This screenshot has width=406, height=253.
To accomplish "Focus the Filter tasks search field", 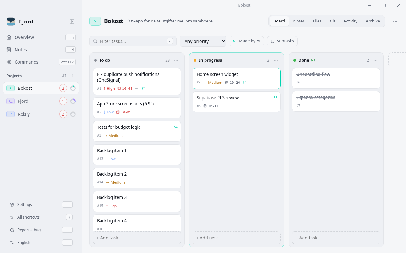I will click(133, 41).
